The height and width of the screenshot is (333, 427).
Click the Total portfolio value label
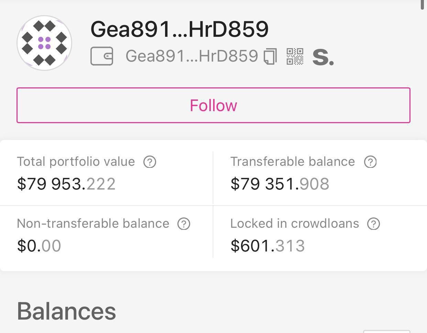tap(76, 162)
